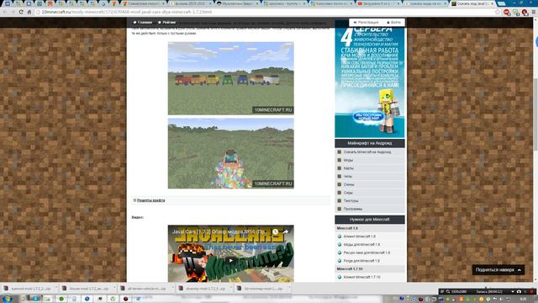538x303 pixels.
Task: Expand options arrow of fifth download item
Action: [x=289, y=289]
